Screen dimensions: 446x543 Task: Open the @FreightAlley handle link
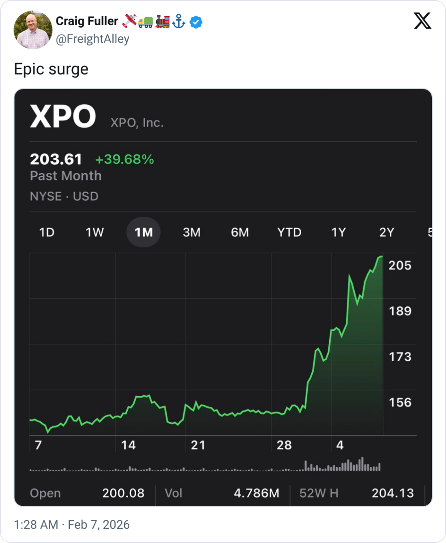(92, 39)
